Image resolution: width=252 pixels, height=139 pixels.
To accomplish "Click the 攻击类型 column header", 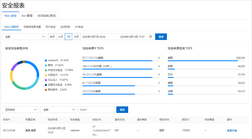I will (75, 119).
